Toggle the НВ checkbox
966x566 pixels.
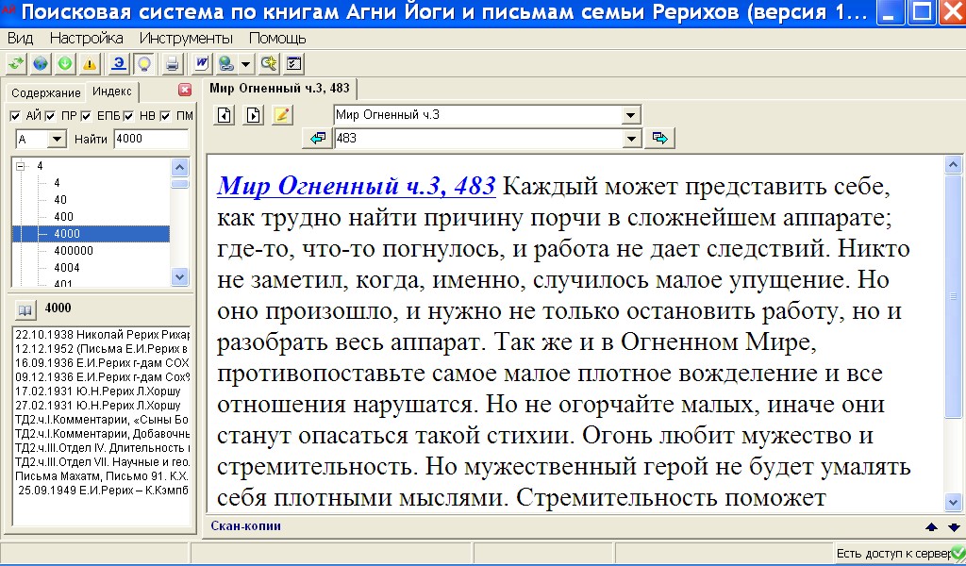[127, 116]
